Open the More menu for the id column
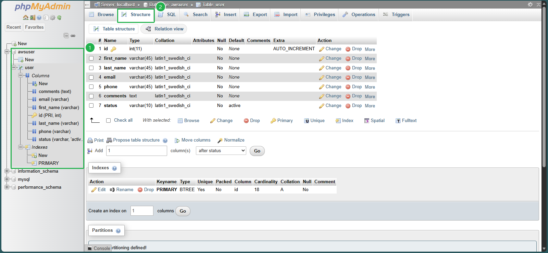Screen dimensions: 548x253 (x=370, y=49)
